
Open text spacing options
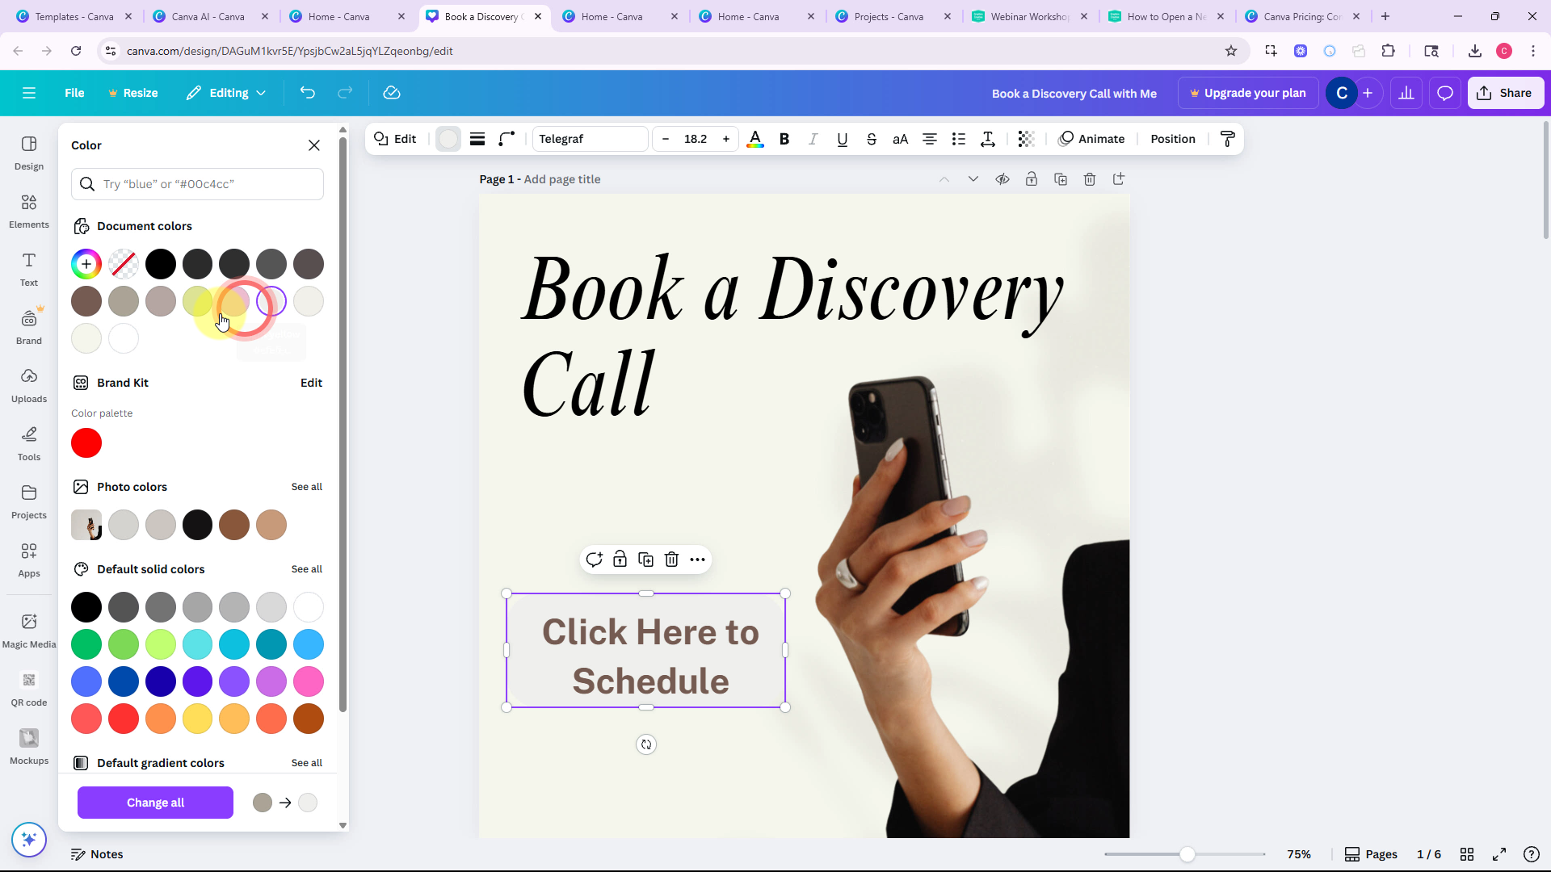coord(988,139)
